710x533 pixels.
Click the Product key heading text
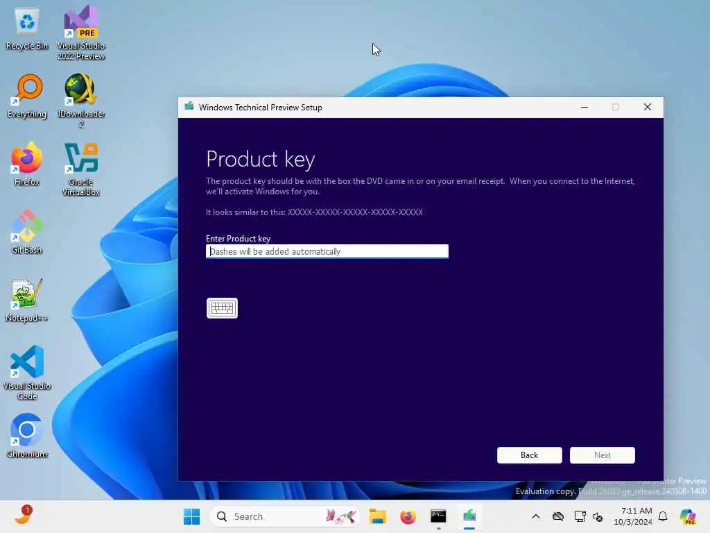[261, 159]
